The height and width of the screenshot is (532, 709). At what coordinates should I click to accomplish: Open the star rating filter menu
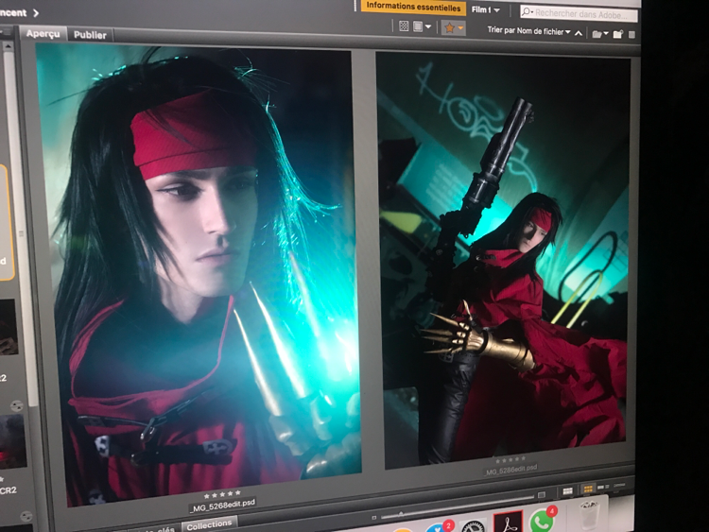point(453,28)
